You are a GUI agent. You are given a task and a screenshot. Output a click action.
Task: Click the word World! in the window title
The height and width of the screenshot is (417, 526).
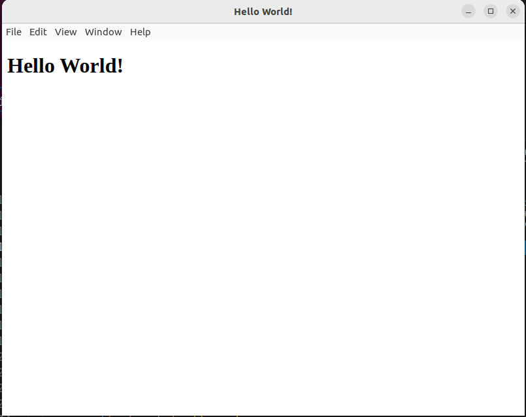click(x=278, y=12)
